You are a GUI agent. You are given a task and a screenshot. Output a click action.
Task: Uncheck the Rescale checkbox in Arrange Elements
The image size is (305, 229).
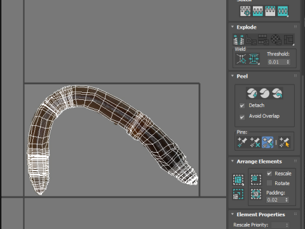coord(269,174)
